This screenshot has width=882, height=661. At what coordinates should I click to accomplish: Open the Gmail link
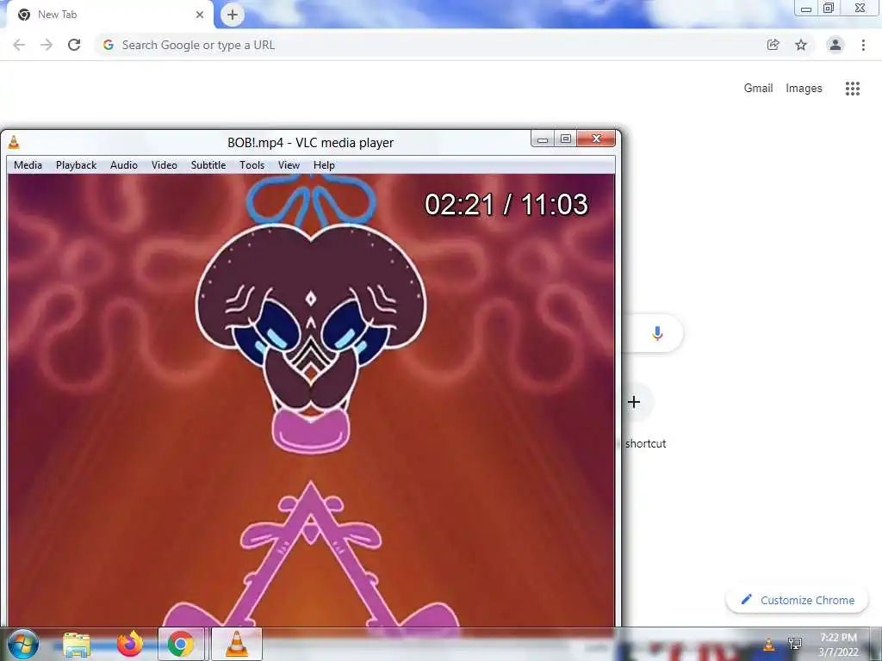[758, 89]
